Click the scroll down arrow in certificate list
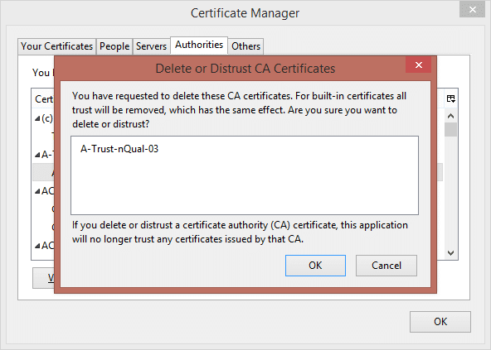This screenshot has height=350, width=491. pyautogui.click(x=450, y=253)
